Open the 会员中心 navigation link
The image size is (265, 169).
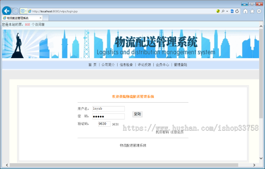tap(163, 65)
